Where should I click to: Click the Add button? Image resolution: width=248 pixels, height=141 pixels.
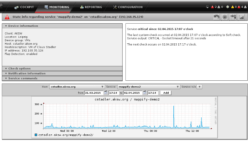166,93
